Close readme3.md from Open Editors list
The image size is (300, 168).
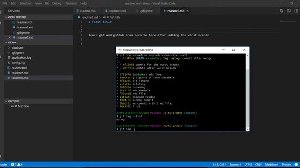coord(9,37)
